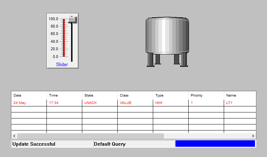Click the blue Slider label

[62, 64]
